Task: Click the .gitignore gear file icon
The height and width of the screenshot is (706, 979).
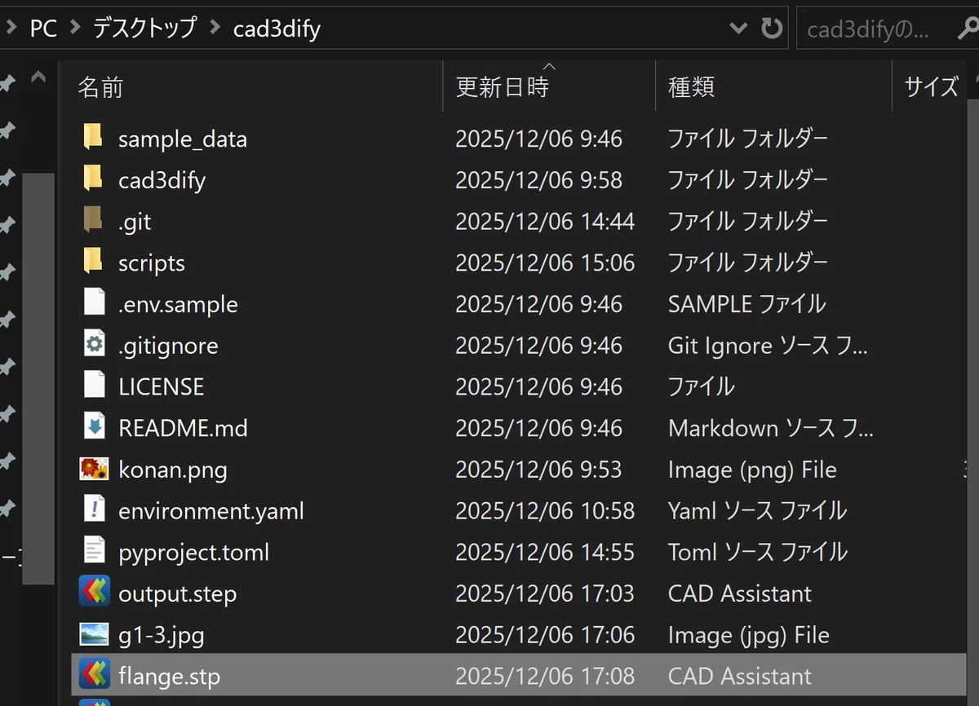Action: click(95, 345)
